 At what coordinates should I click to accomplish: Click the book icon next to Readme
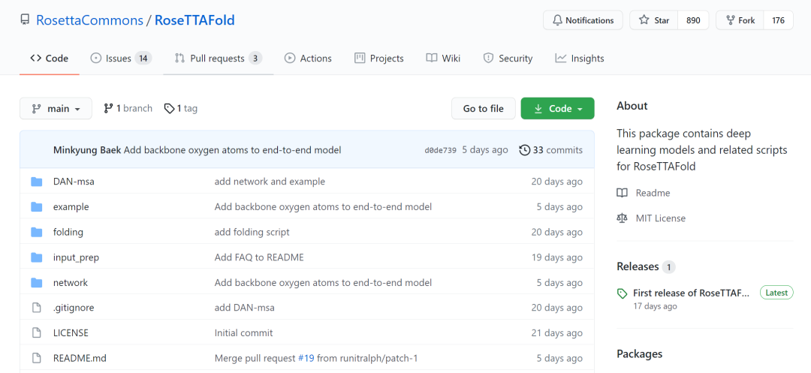(x=622, y=193)
